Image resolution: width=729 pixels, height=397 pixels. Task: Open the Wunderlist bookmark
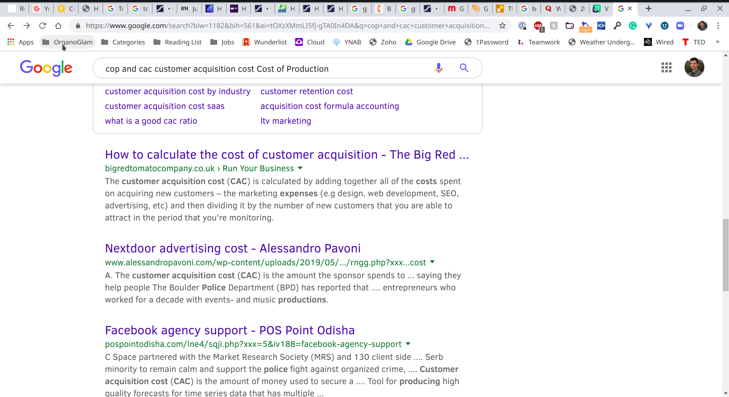[x=265, y=42]
